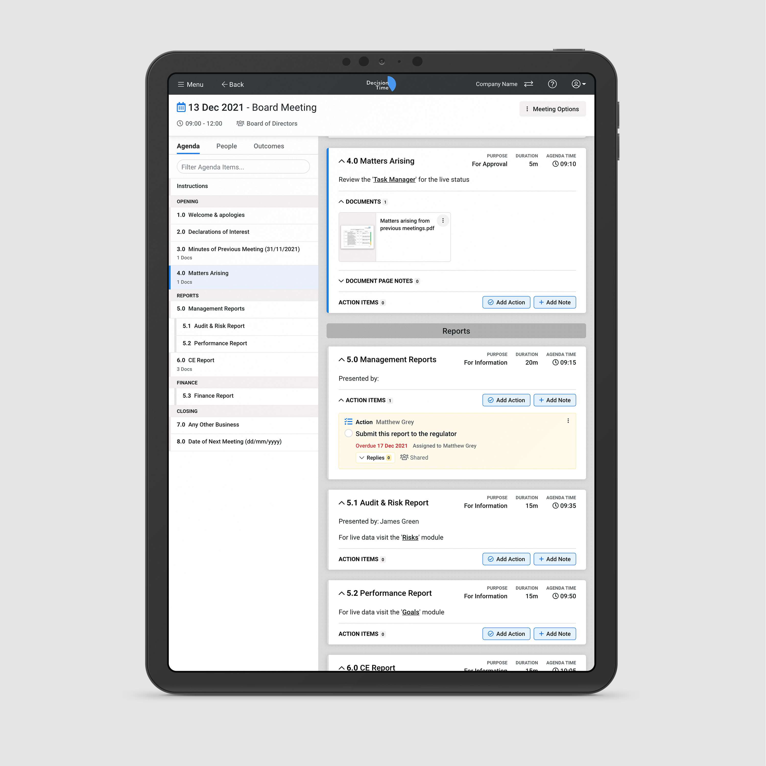766x766 pixels.
Task: Switch to the Outcomes tab
Action: point(268,146)
